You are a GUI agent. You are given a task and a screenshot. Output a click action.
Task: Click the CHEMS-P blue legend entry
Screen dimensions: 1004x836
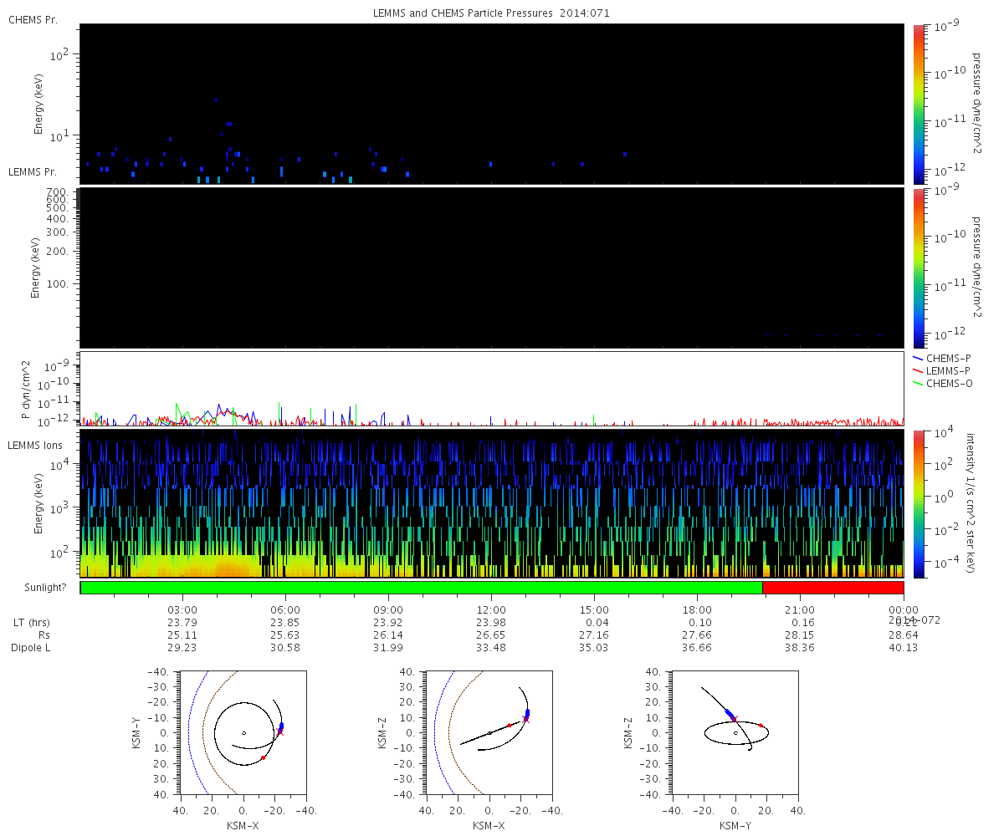tap(948, 358)
